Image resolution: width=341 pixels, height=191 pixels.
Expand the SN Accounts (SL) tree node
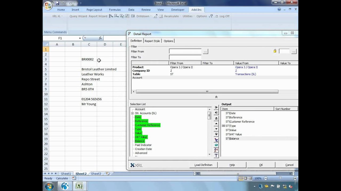[132, 113]
